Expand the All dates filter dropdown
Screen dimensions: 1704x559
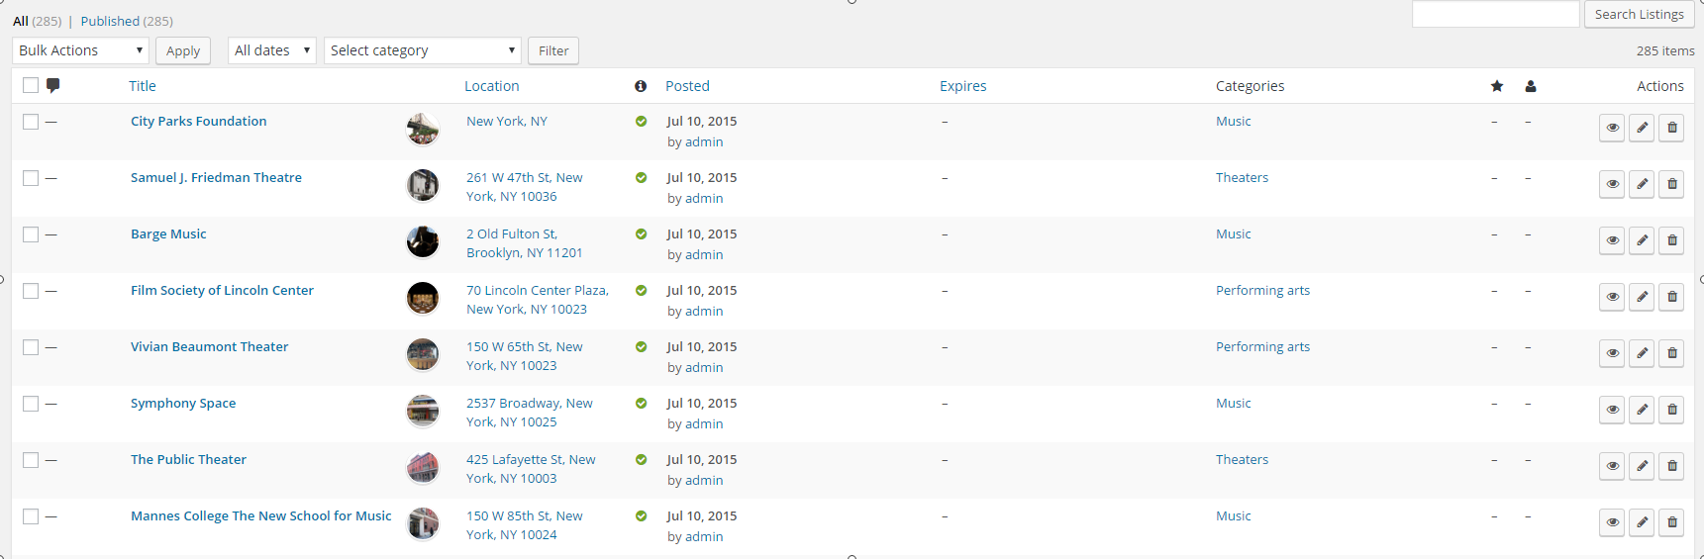[x=272, y=50]
